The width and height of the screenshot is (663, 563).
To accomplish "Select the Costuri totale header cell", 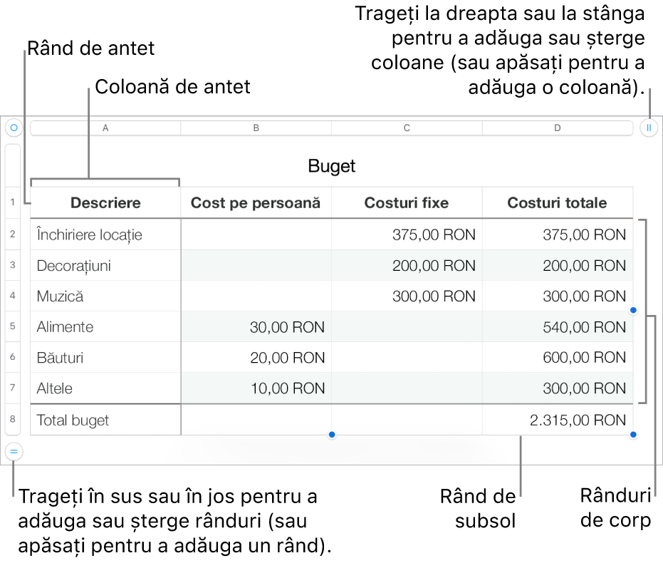I will click(558, 202).
